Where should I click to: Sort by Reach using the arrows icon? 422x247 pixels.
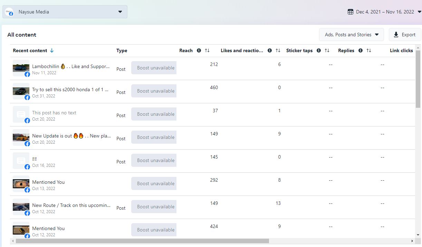207,50
